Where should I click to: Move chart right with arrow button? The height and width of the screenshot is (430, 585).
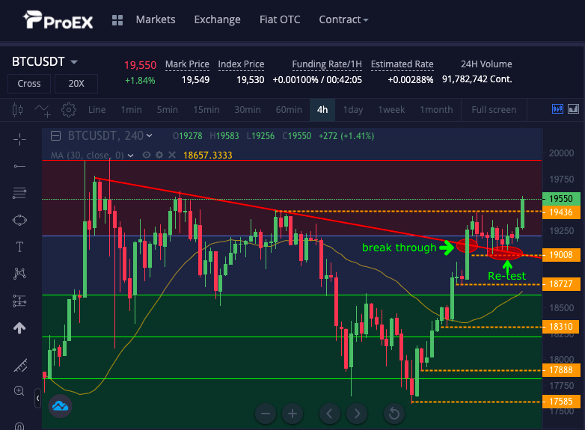click(x=357, y=414)
